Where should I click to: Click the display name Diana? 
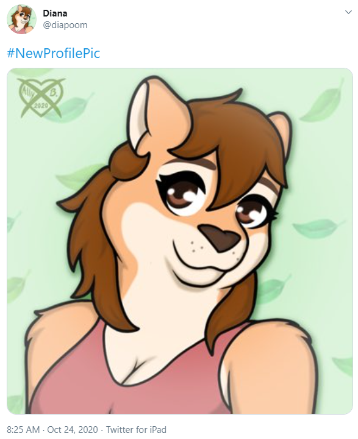[x=55, y=13]
